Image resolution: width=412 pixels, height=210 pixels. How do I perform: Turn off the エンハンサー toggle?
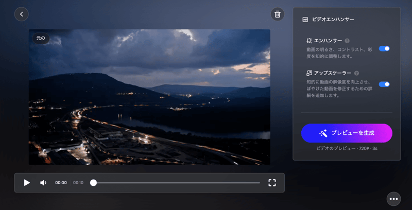tap(384, 48)
